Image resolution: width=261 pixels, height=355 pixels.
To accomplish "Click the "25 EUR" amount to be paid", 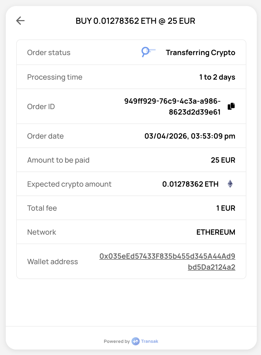I will point(223,160).
